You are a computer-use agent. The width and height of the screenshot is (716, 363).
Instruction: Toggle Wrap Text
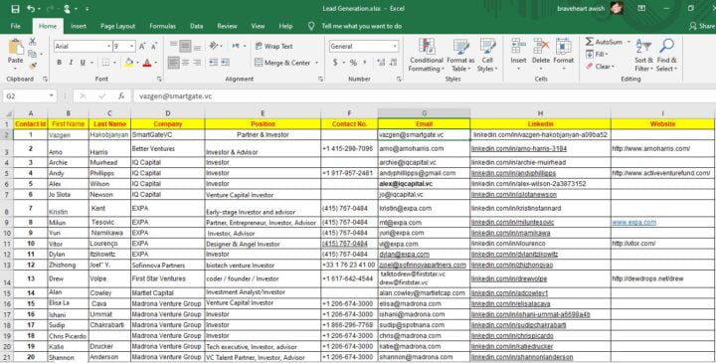coord(273,46)
